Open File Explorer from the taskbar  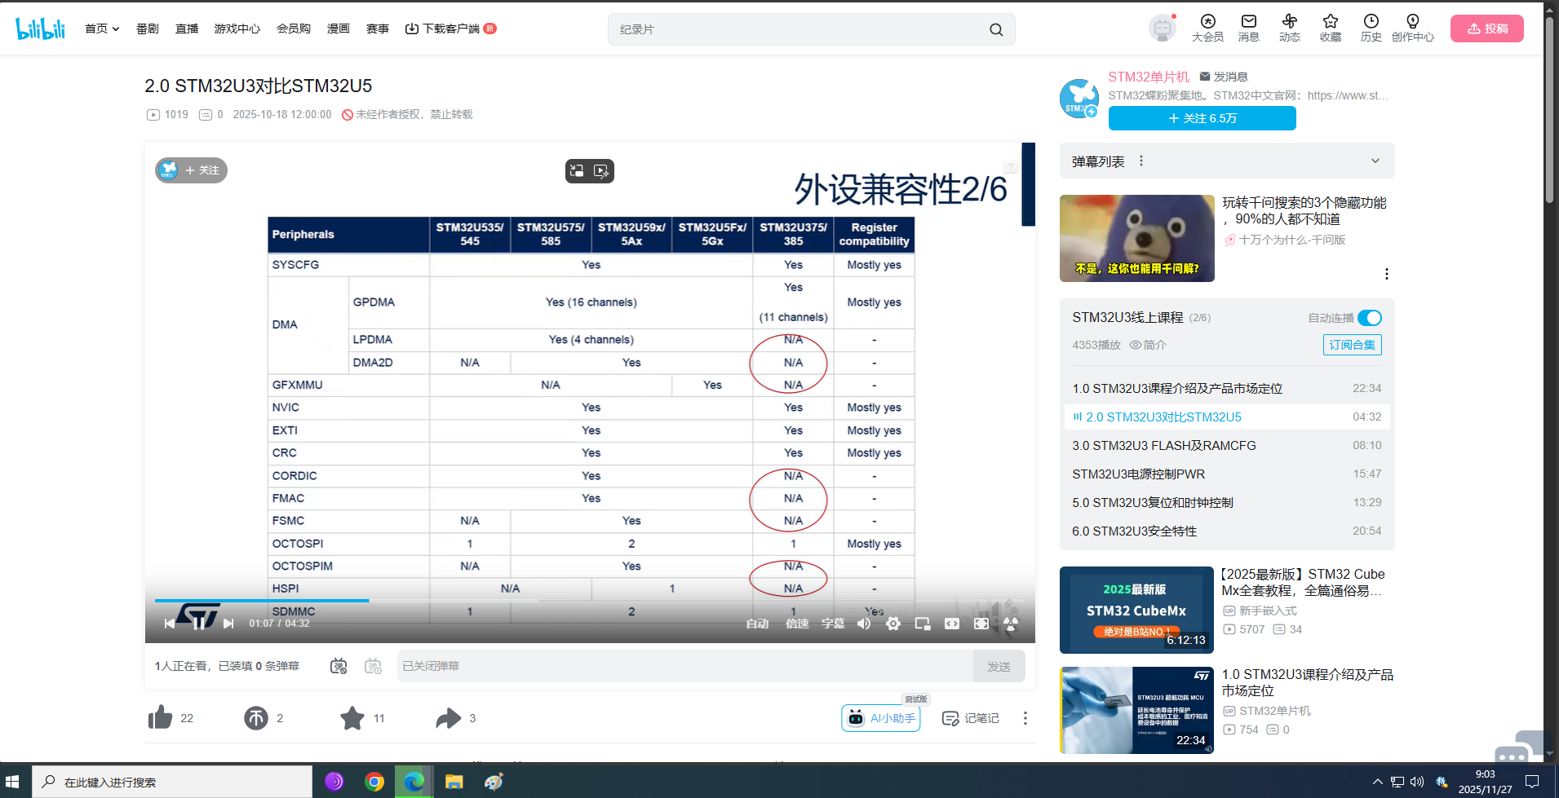tap(454, 782)
